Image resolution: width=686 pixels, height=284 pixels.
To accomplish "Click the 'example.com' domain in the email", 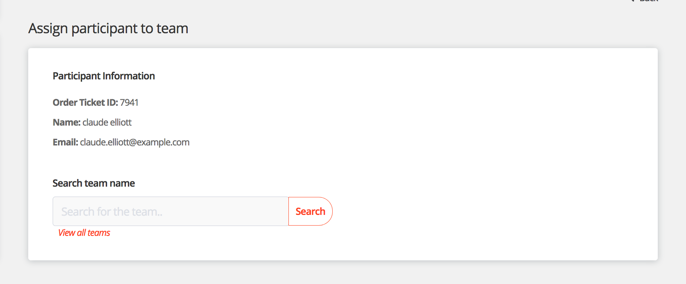I will (163, 142).
